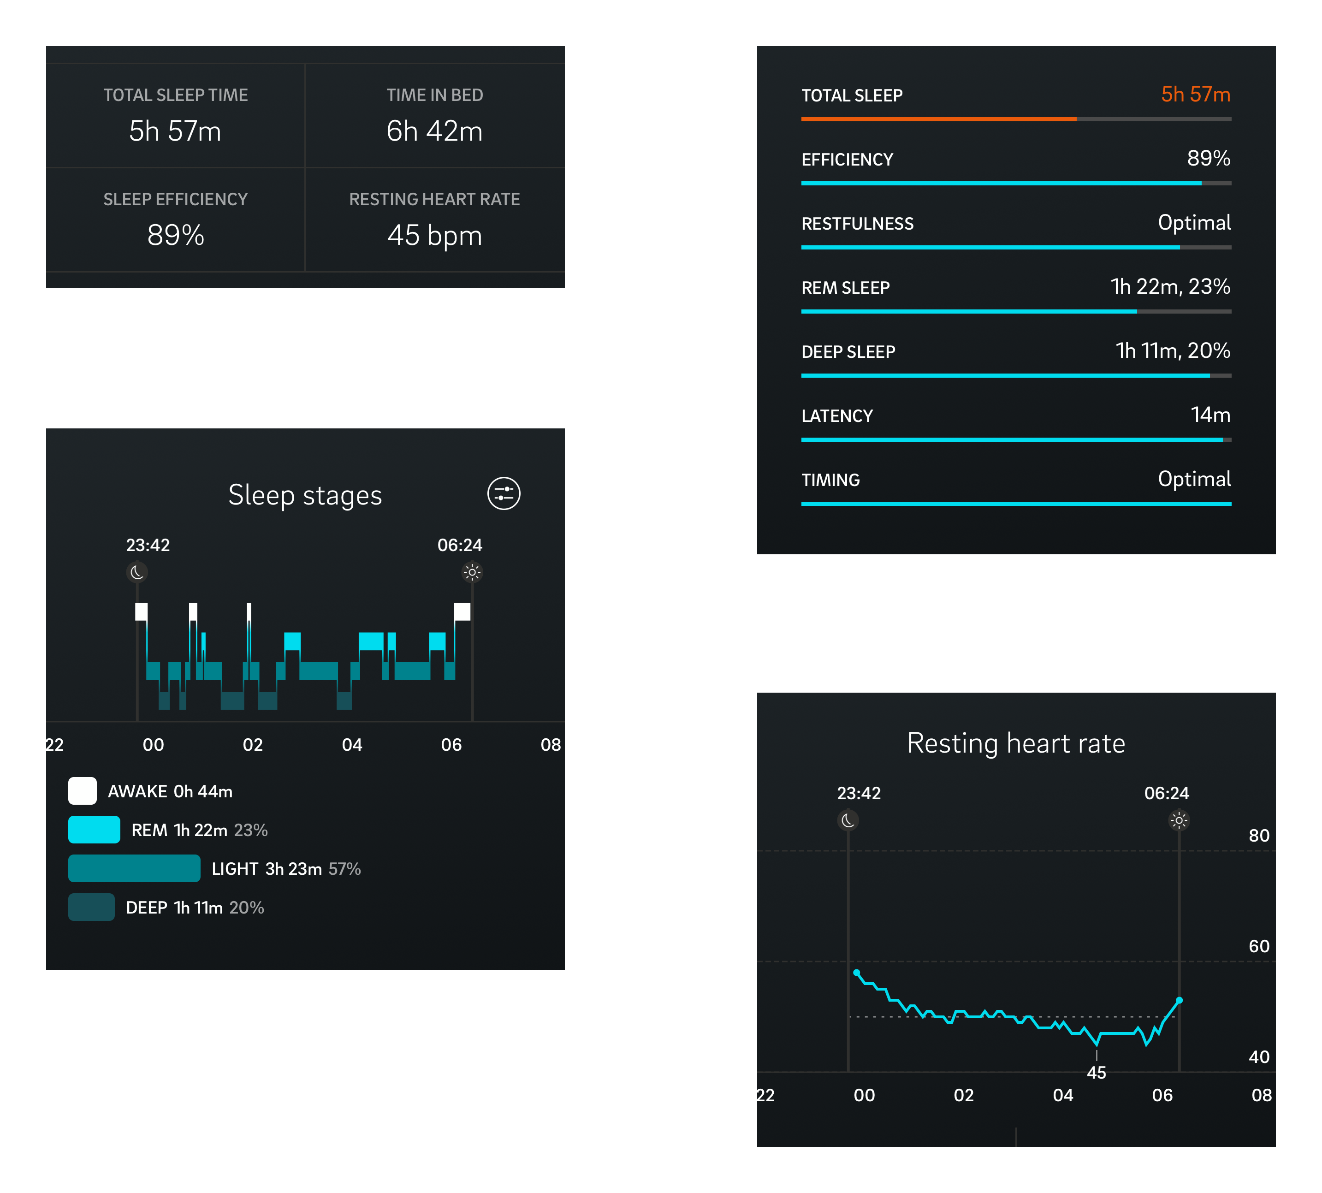Click the 02 hour tick in Sleep stages
The height and width of the screenshot is (1193, 1322).
pyautogui.click(x=252, y=745)
